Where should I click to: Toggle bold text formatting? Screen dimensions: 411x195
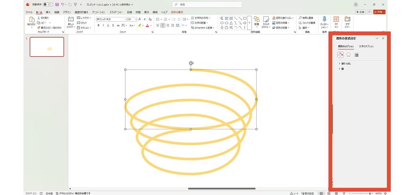[x=98, y=25]
